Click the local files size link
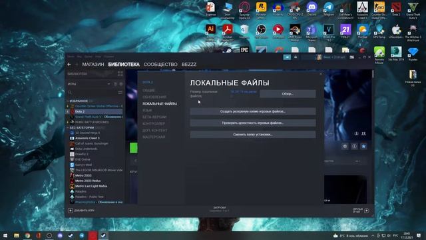 244,92
